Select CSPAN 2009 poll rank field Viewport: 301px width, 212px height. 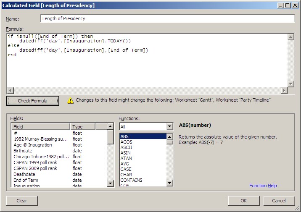60,168
